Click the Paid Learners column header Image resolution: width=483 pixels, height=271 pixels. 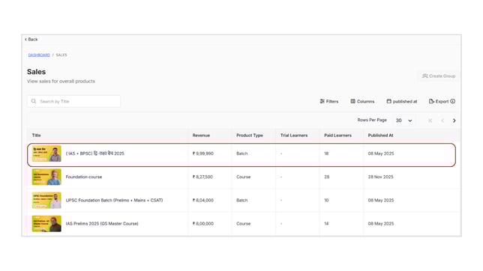click(337, 135)
